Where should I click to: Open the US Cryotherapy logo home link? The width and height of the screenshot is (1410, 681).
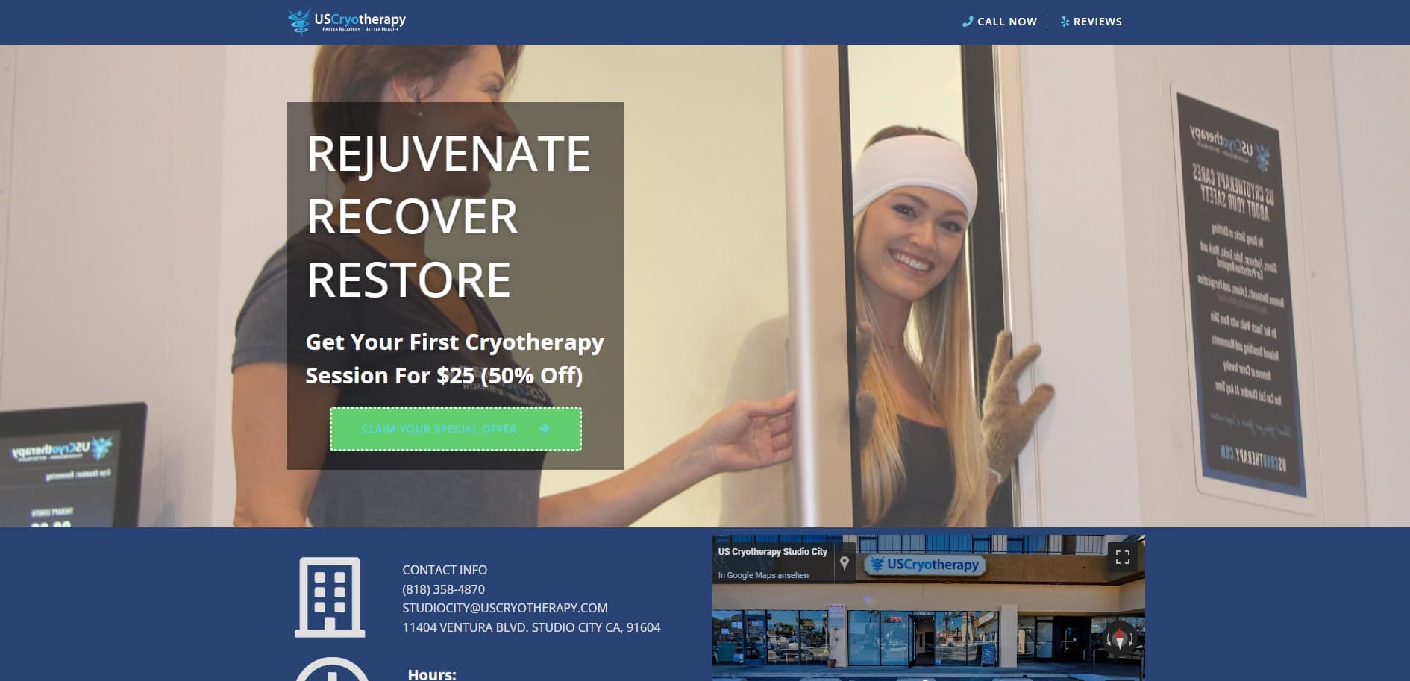coord(347,21)
